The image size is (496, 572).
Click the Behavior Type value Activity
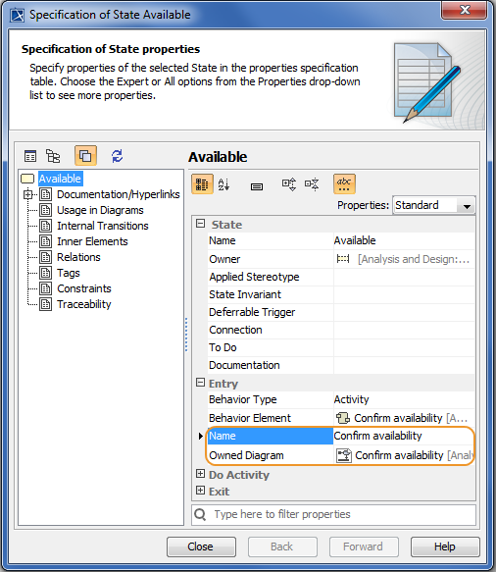pyautogui.click(x=351, y=399)
